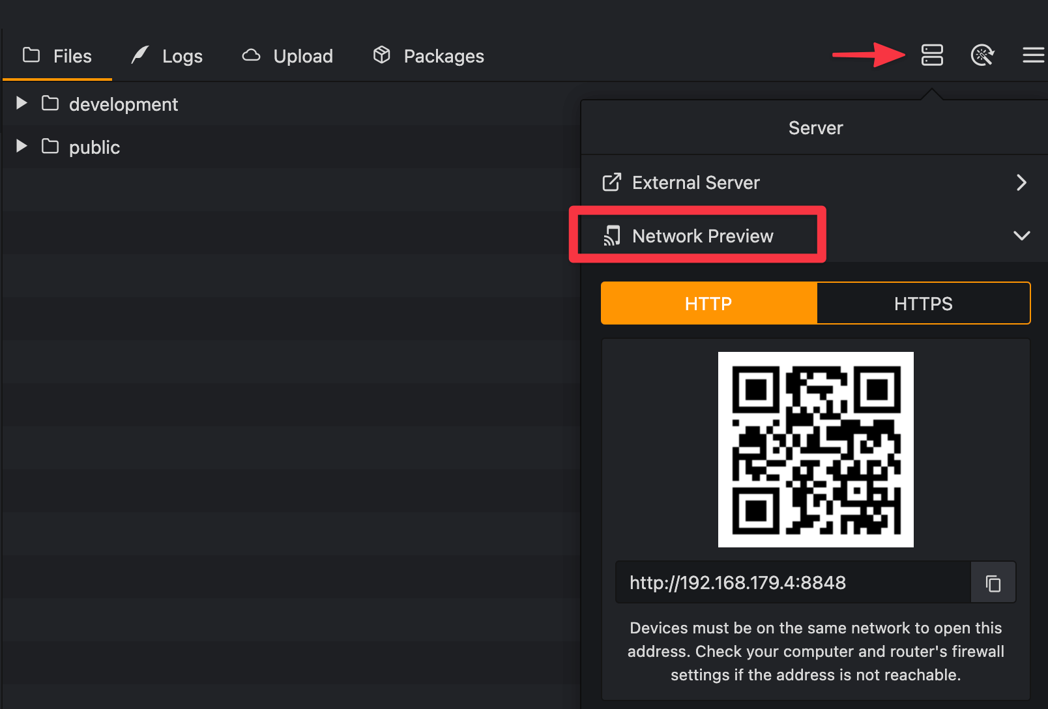
Task: Select the HTTPS protocol option
Action: (x=923, y=303)
